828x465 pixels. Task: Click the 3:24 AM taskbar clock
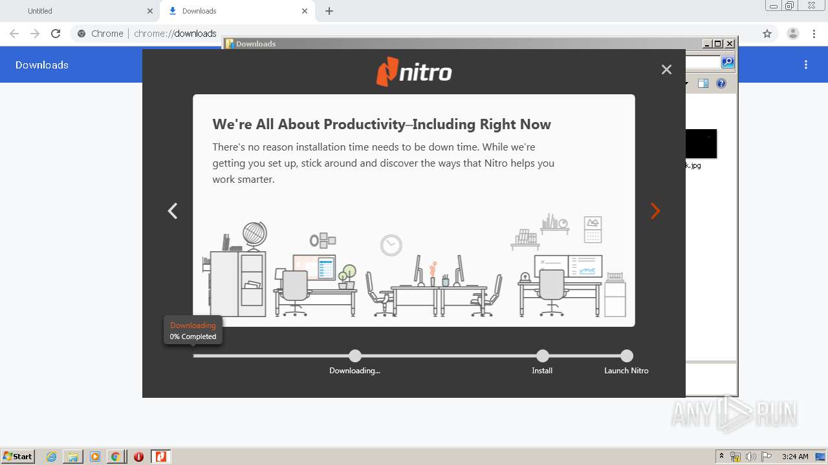pyautogui.click(x=795, y=457)
